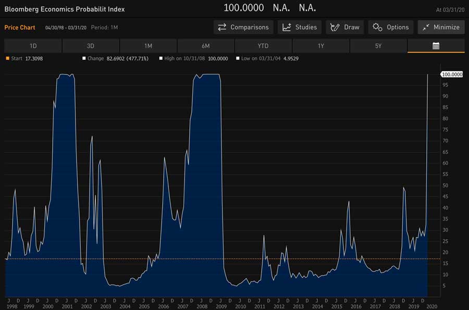The height and width of the screenshot is (310, 469).
Task: Click the Minimize arrows icon
Action: click(x=426, y=27)
